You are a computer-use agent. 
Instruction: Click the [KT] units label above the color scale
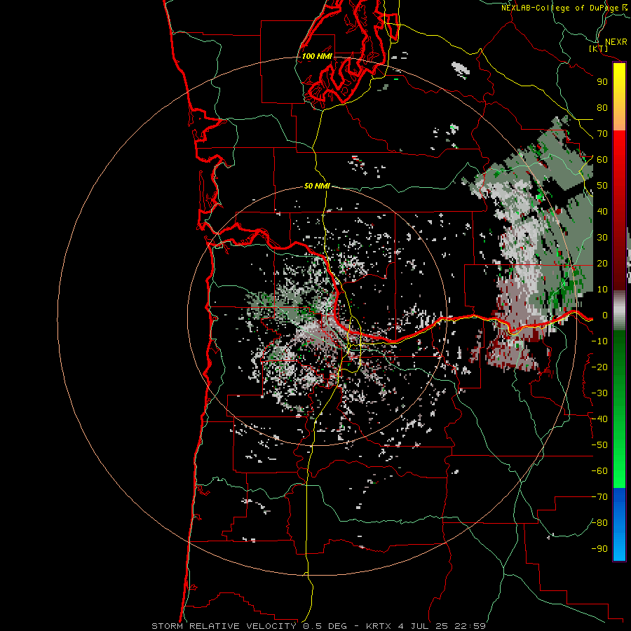point(598,48)
